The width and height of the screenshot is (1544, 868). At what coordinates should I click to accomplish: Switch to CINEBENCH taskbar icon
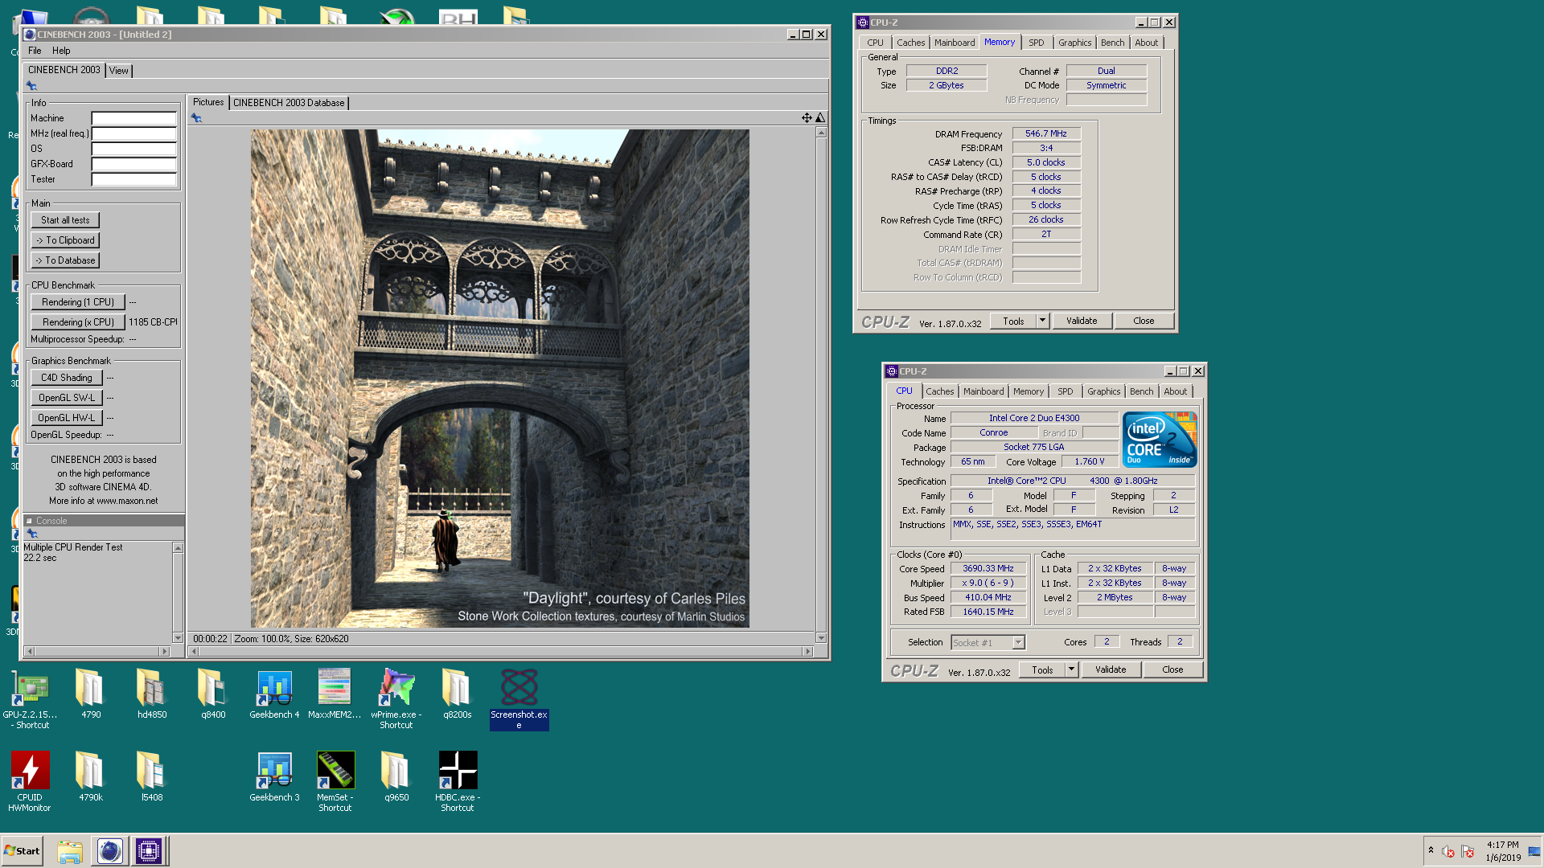[x=109, y=851]
